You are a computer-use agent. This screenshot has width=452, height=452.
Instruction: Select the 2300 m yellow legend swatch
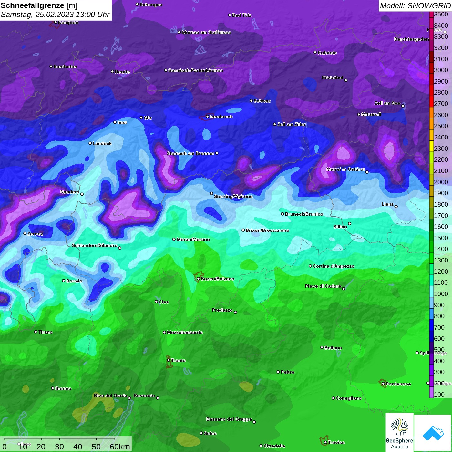pyautogui.click(x=431, y=146)
